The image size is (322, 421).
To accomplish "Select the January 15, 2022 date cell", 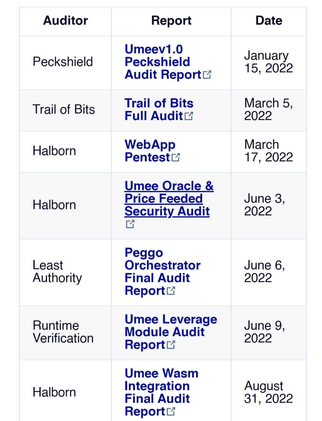I will click(269, 62).
